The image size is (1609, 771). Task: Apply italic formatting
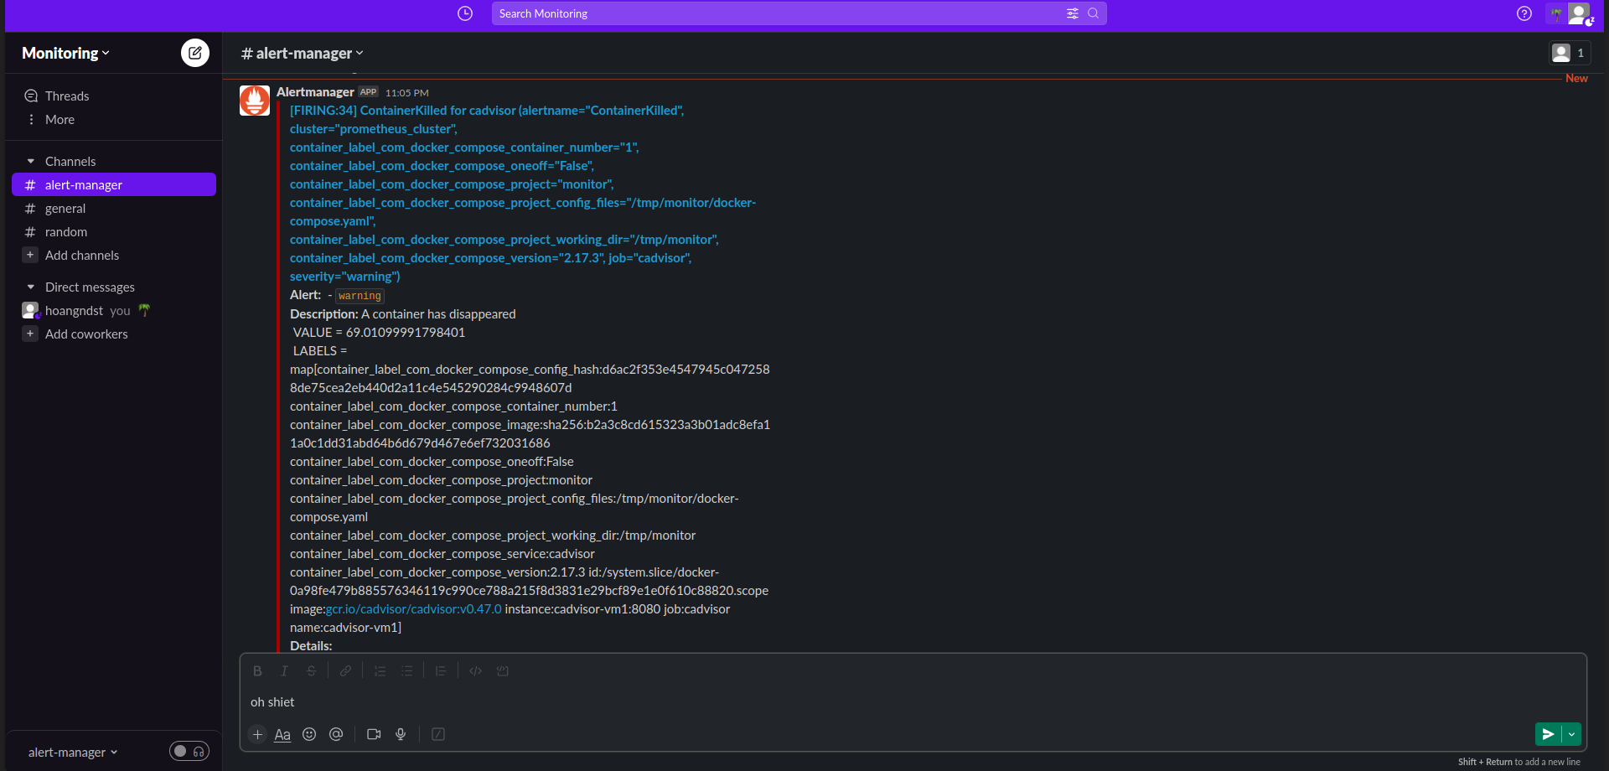tap(284, 671)
